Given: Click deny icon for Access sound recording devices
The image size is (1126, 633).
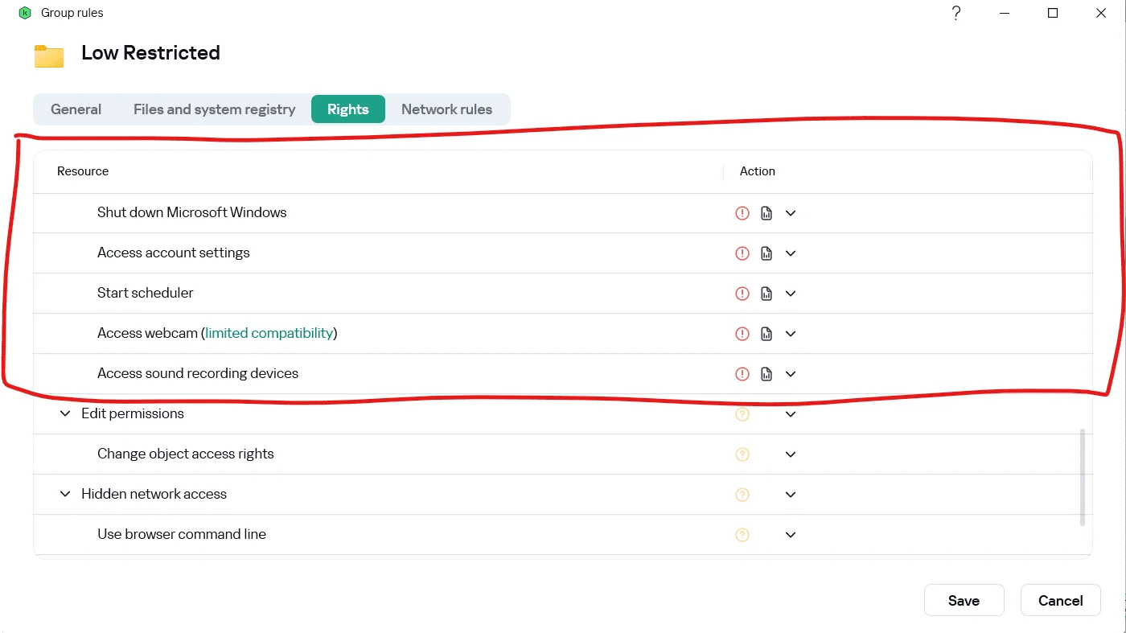Looking at the screenshot, I should pos(742,374).
